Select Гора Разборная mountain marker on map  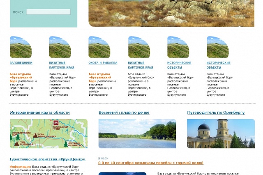pyautogui.click(x=16, y=144)
